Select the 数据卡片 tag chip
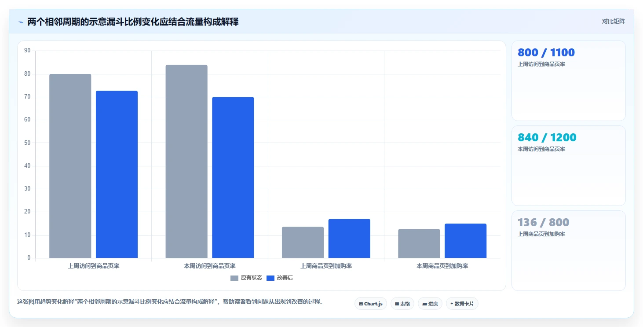Image resolution: width=643 pixels, height=327 pixels. [x=462, y=304]
